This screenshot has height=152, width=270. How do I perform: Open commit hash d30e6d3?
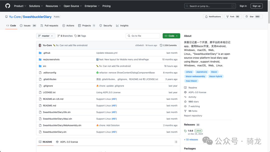tap(139, 45)
